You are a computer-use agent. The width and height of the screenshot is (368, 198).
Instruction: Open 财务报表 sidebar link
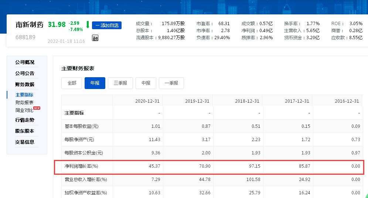24,103
